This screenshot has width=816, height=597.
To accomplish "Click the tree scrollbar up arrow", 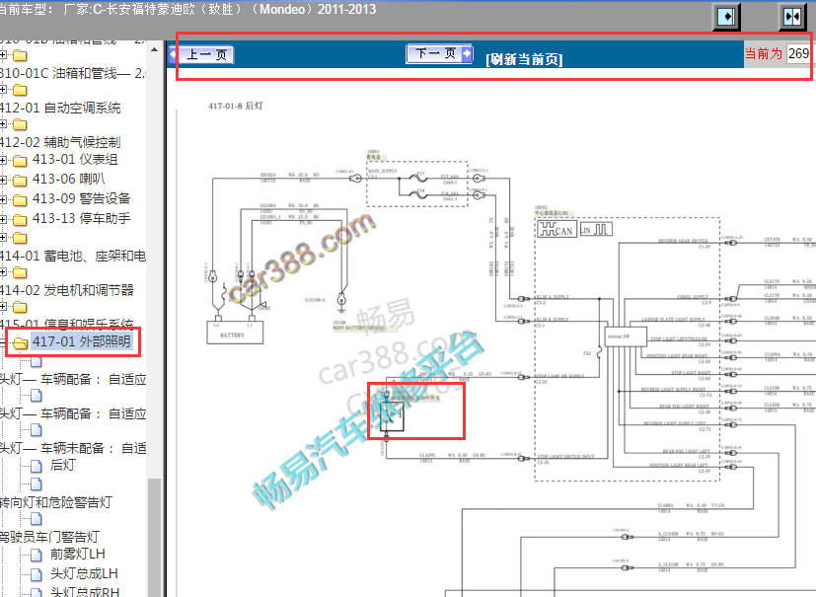I will click(154, 49).
